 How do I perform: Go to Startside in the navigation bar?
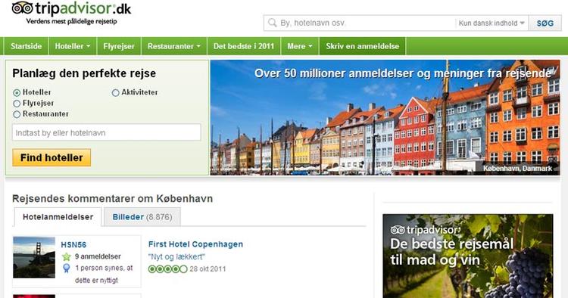coord(26,46)
